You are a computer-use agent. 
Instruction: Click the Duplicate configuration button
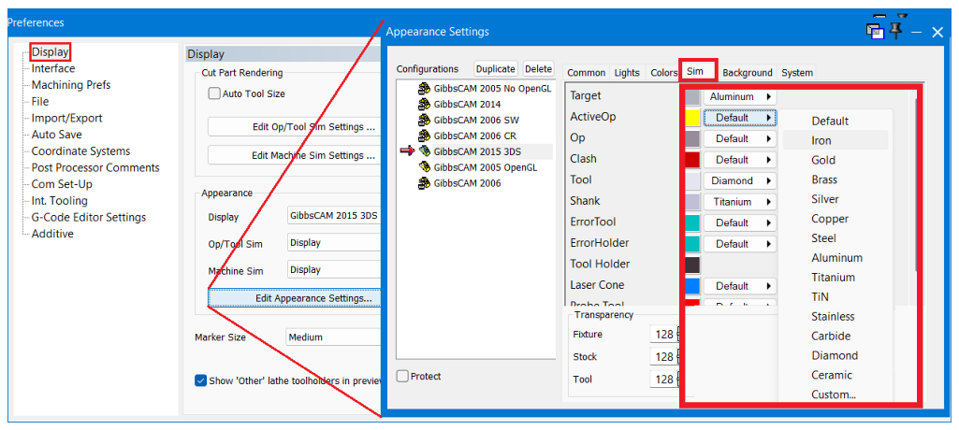(x=495, y=69)
